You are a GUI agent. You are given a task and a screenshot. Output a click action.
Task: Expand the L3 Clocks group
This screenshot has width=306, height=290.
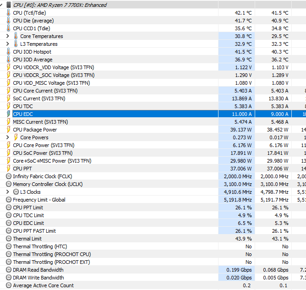point(8,192)
